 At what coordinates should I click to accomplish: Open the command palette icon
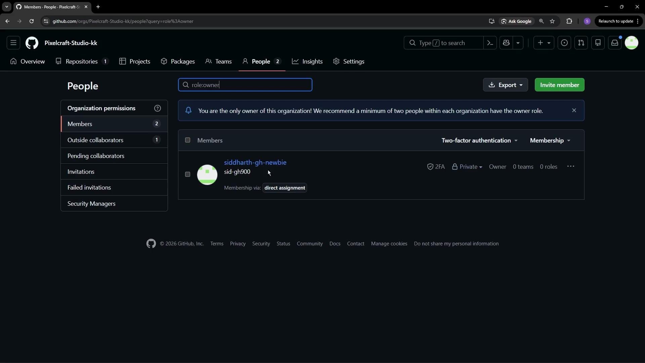pos(490,43)
